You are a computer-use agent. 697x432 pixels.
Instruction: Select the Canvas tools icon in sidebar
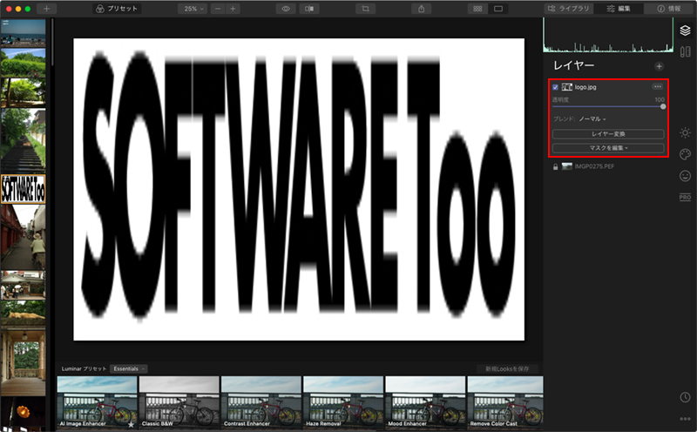click(685, 52)
